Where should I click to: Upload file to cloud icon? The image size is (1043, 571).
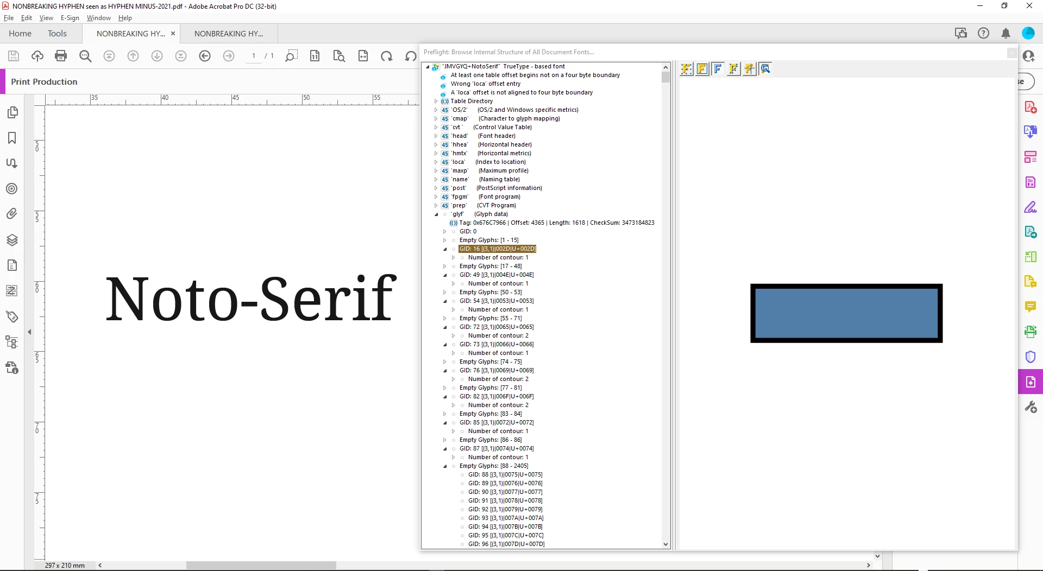37,56
